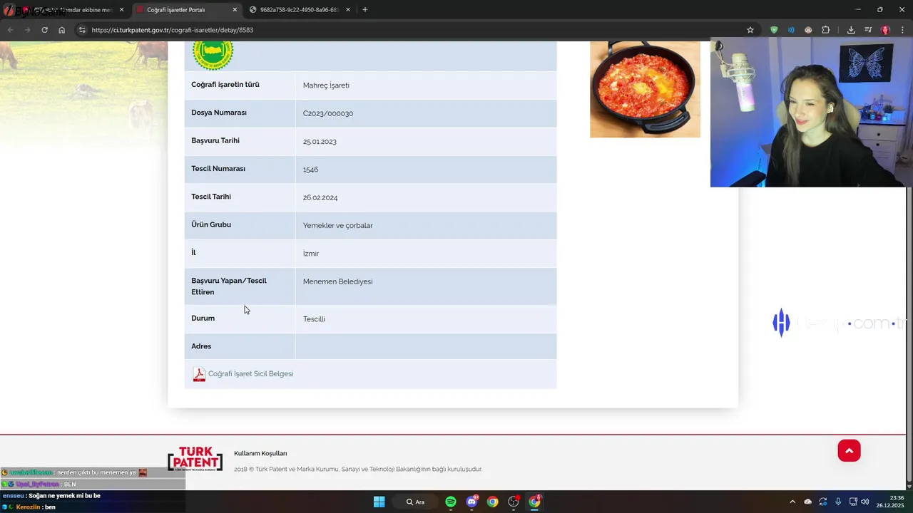This screenshot has height=513, width=913.
Task: Close the 9682a758-9c22 tab
Action: [347, 10]
